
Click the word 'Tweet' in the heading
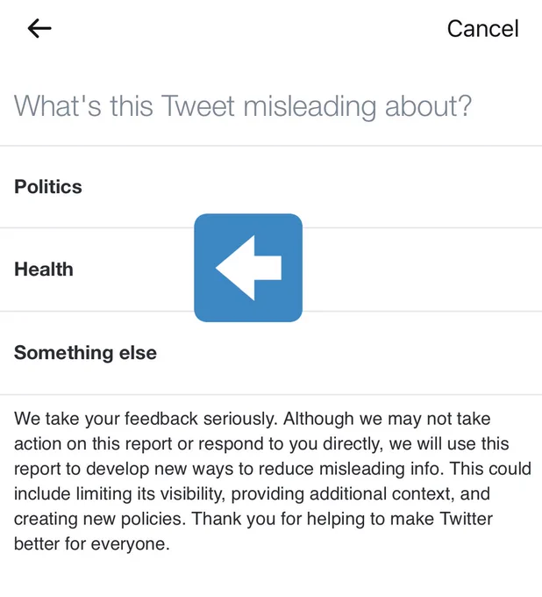click(198, 106)
